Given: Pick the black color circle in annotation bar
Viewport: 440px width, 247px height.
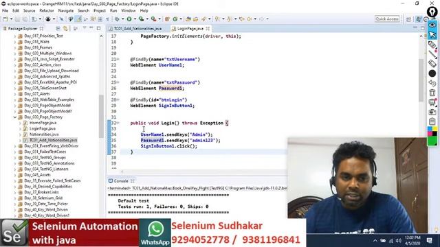Looking at the screenshot, I should 432,73.
